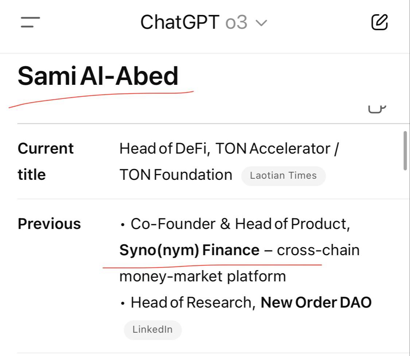410x356 pixels.
Task: Click the Head of DeFi, TON Accelerator text
Action: (225, 149)
